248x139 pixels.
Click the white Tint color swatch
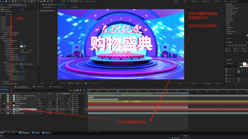pos(21,46)
